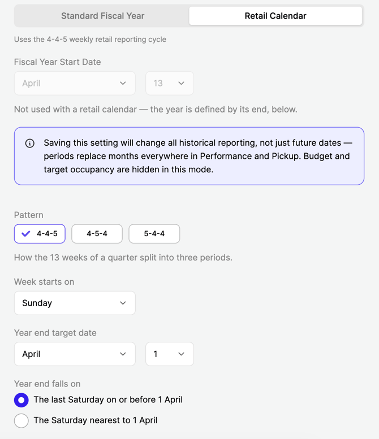Choose the 4-5-4 pattern option
Screen dimensions: 379x439
pyautogui.click(x=97, y=234)
